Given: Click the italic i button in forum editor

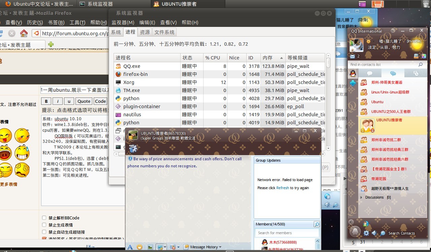Looking at the screenshot, I should (57, 101).
